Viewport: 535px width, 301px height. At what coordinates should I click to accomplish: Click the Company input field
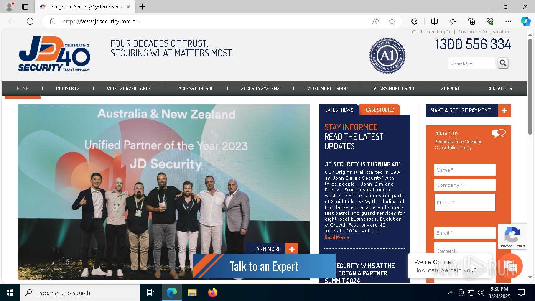pyautogui.click(x=465, y=185)
